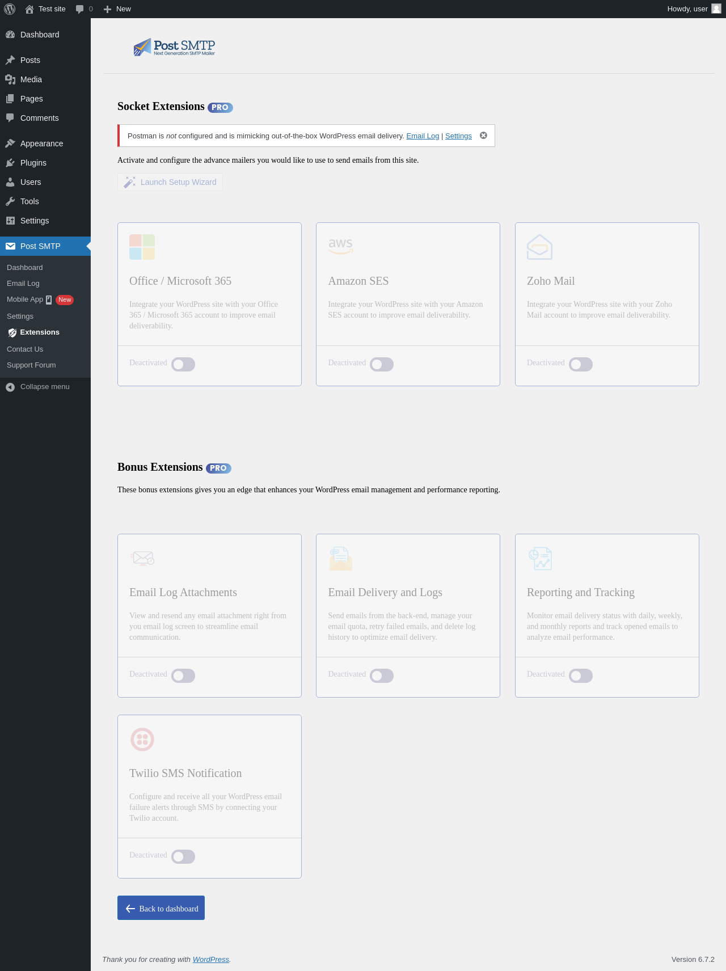Click Howdy, user account menu
The height and width of the screenshot is (971, 726).
click(694, 9)
